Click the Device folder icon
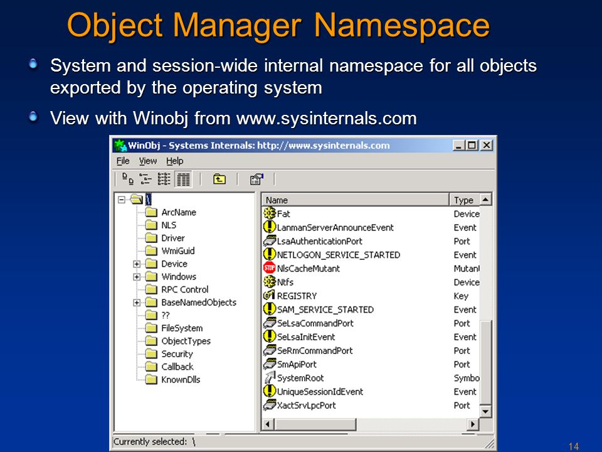Viewport: 602px width, 452px height. click(x=151, y=264)
